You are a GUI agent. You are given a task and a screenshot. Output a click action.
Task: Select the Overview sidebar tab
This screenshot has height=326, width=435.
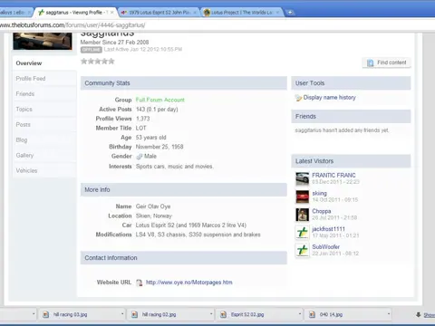(x=44, y=63)
